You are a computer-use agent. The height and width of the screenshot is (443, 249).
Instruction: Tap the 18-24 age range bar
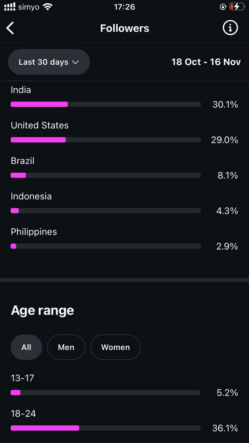click(x=106, y=428)
